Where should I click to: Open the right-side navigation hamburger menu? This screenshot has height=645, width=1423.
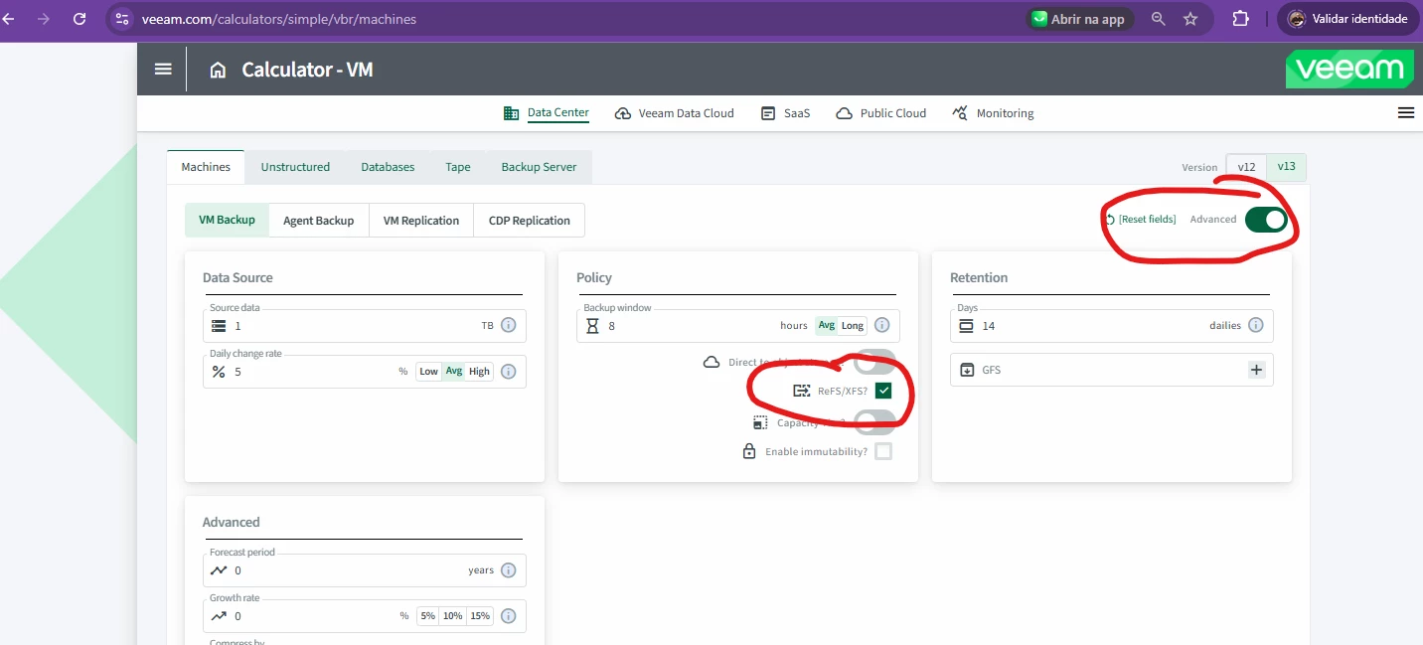point(1405,113)
